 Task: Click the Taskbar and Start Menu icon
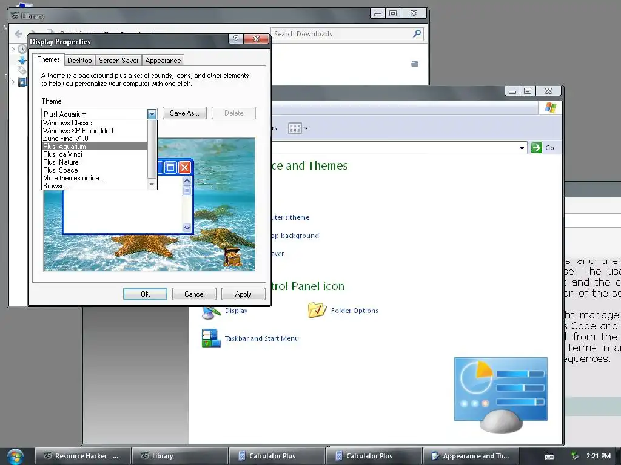[210, 338]
